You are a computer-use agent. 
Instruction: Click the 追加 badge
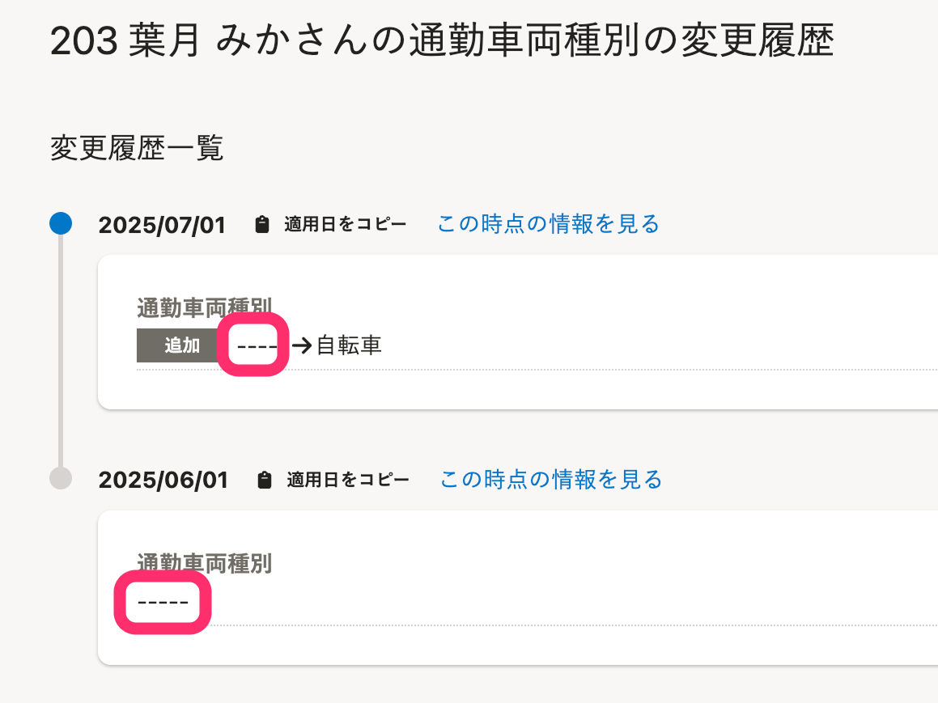(x=182, y=345)
